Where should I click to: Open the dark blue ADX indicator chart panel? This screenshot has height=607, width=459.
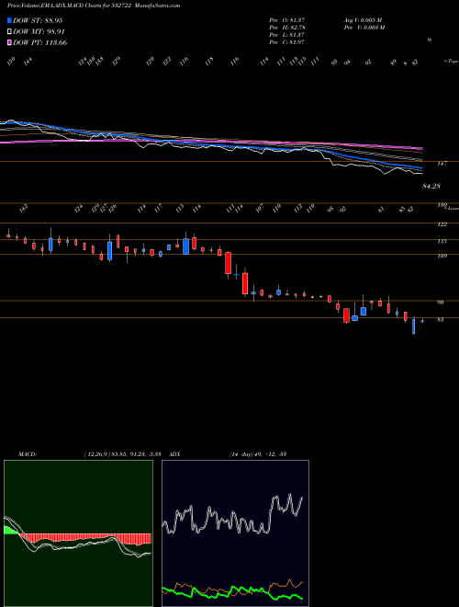(x=235, y=533)
